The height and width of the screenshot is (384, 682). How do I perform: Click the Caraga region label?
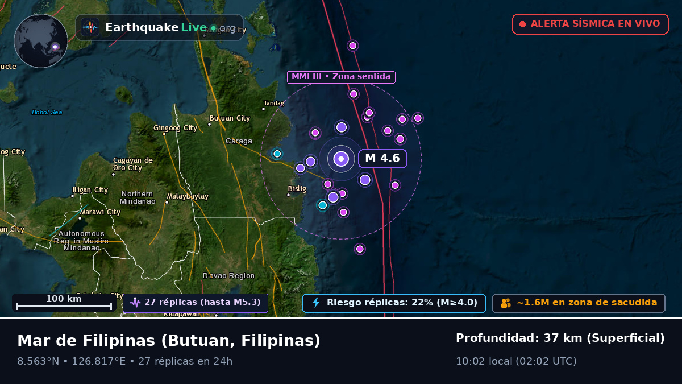(x=239, y=141)
